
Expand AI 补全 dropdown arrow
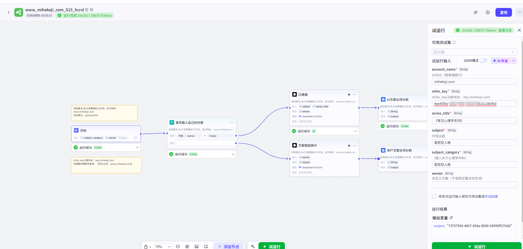pyautogui.click(x=513, y=61)
